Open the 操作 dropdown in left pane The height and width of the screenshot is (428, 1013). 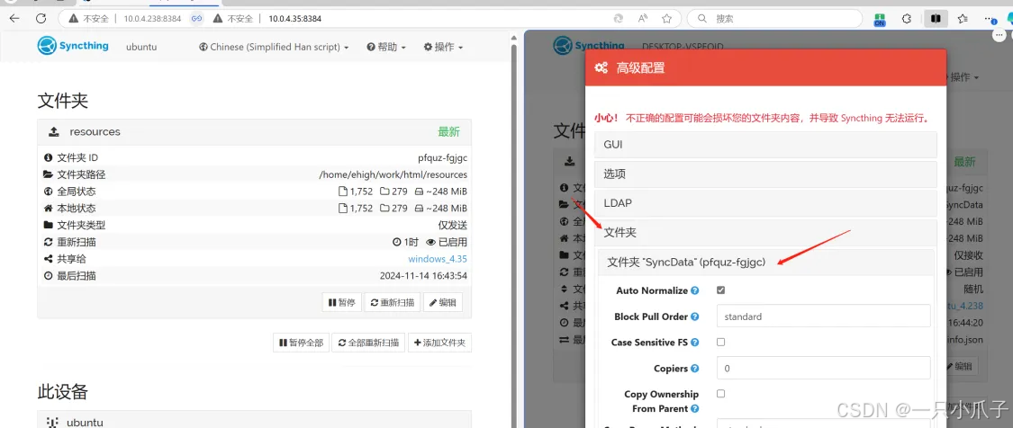point(443,47)
